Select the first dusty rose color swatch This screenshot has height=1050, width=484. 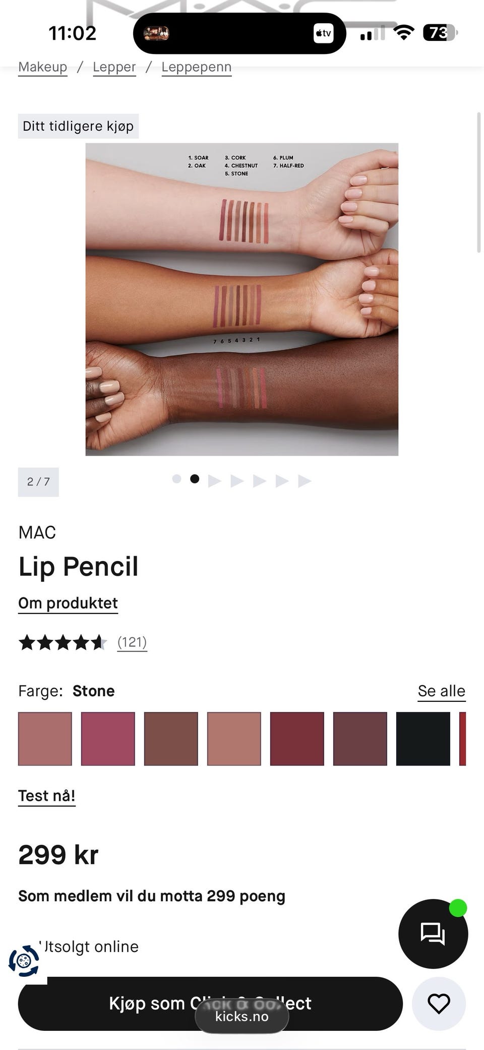(45, 739)
